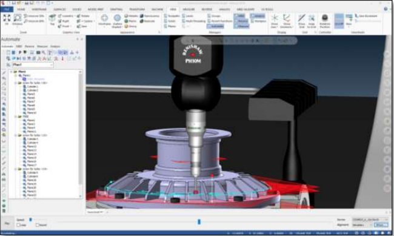Click the Show Axes icon

[275, 21]
